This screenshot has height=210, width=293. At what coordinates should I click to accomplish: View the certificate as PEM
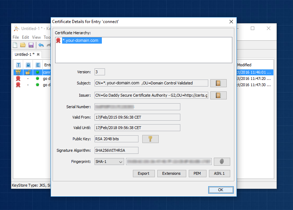point(197,173)
